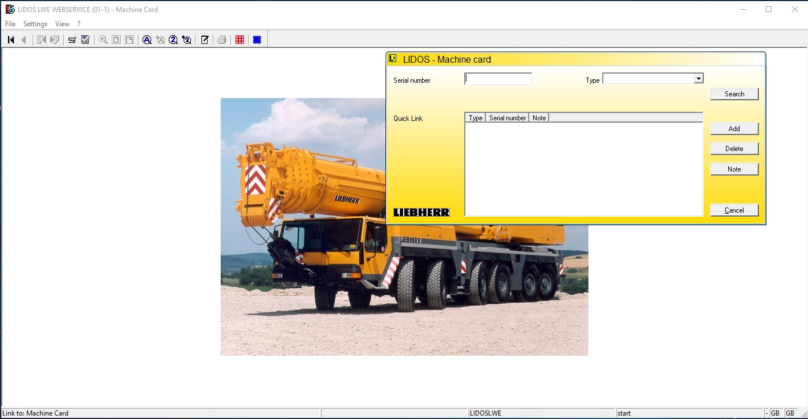
Task: Click the first single-page view icon
Action: (116, 40)
